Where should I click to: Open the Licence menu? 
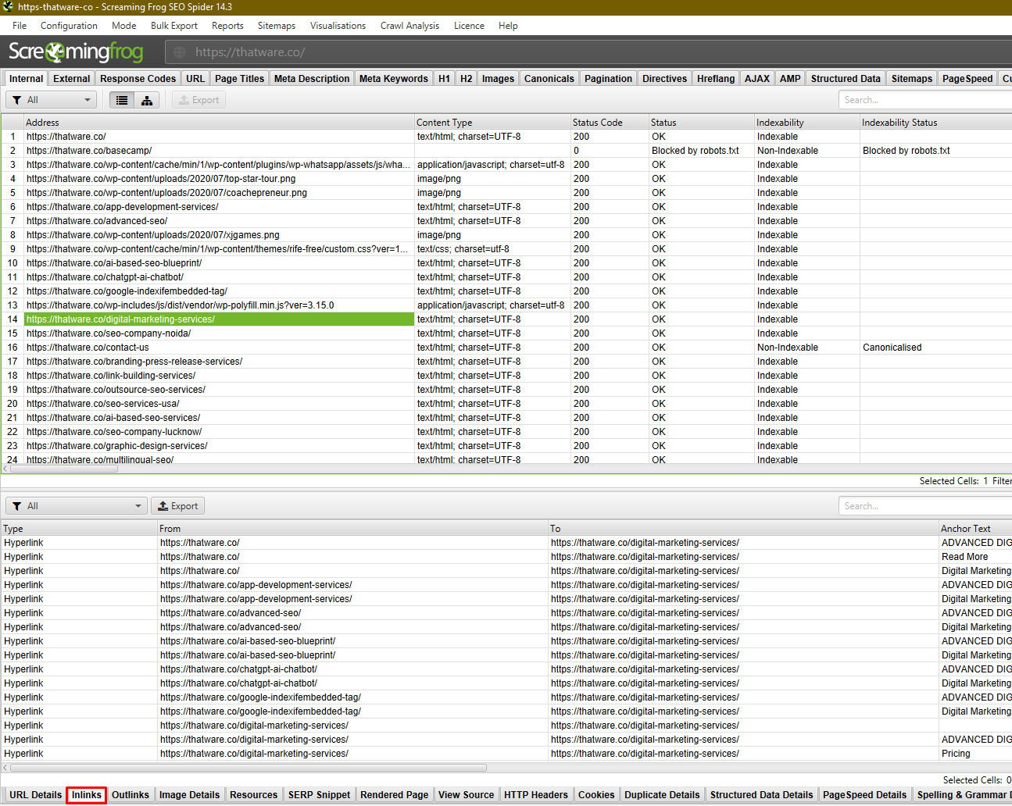tap(469, 26)
